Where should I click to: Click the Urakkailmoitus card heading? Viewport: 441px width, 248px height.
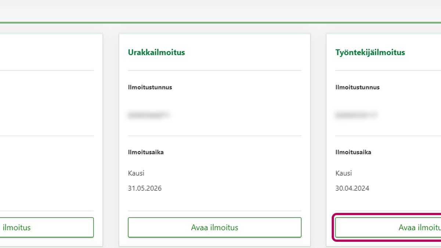coord(156,52)
